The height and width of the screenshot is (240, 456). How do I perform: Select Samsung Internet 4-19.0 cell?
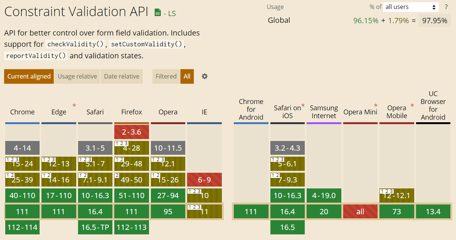point(324,196)
